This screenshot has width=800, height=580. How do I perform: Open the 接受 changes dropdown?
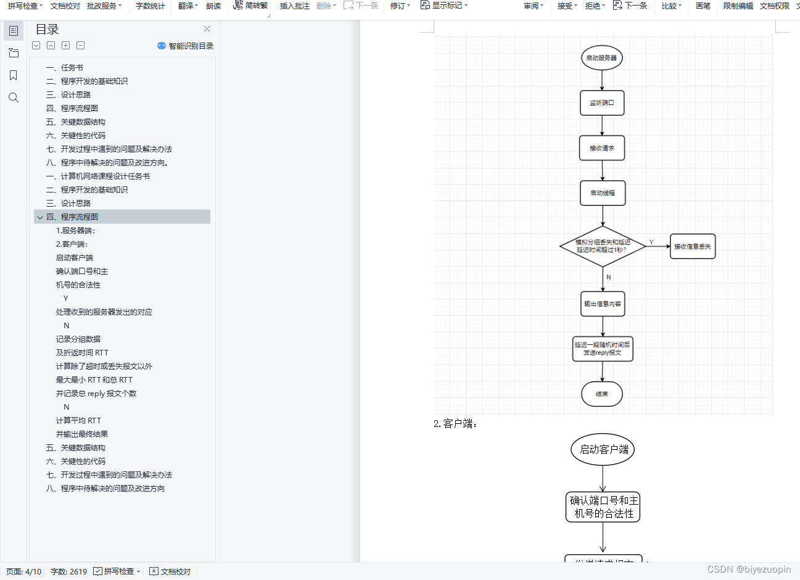point(567,6)
